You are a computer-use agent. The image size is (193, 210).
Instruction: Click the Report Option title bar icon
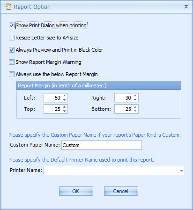tap(8, 7)
